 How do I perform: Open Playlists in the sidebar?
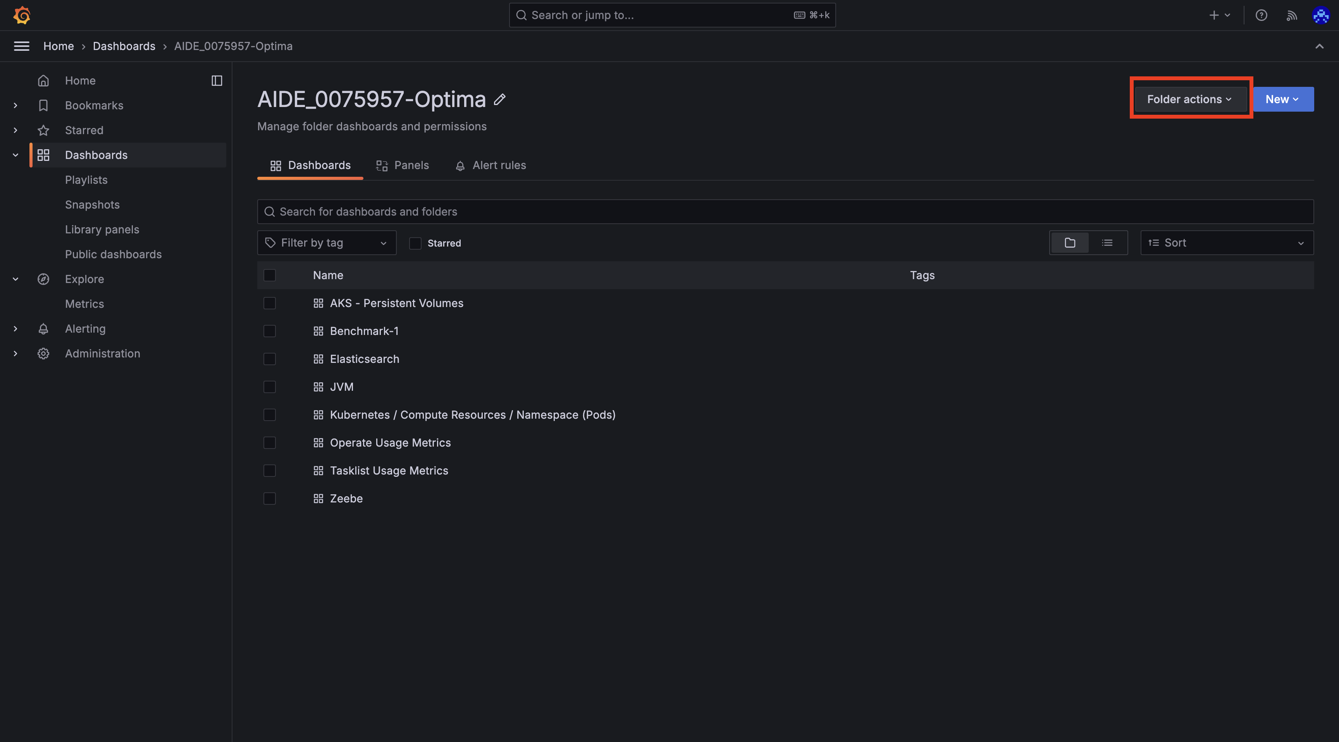[x=86, y=180]
